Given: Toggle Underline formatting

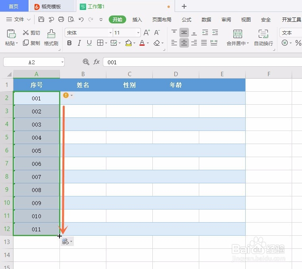Looking at the screenshot, I should [89, 43].
